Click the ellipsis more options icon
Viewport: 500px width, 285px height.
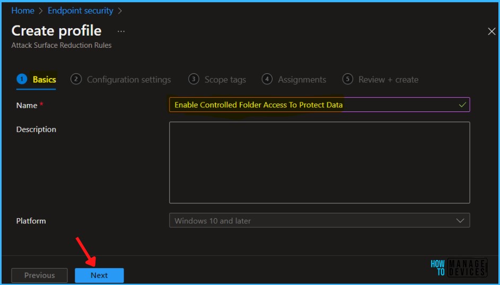click(121, 31)
